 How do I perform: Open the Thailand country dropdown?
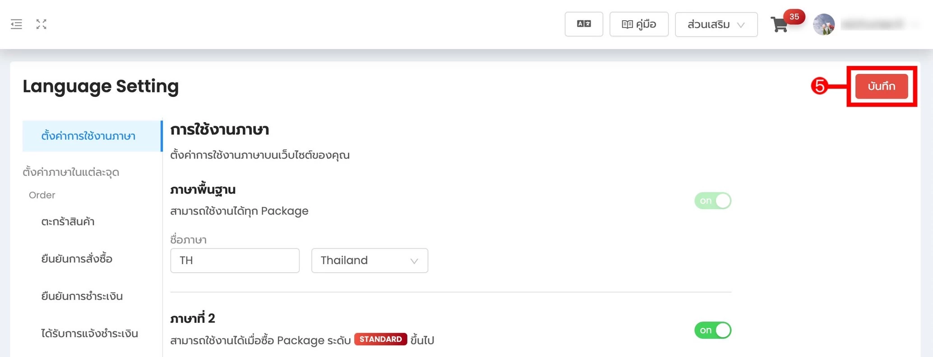[369, 261]
